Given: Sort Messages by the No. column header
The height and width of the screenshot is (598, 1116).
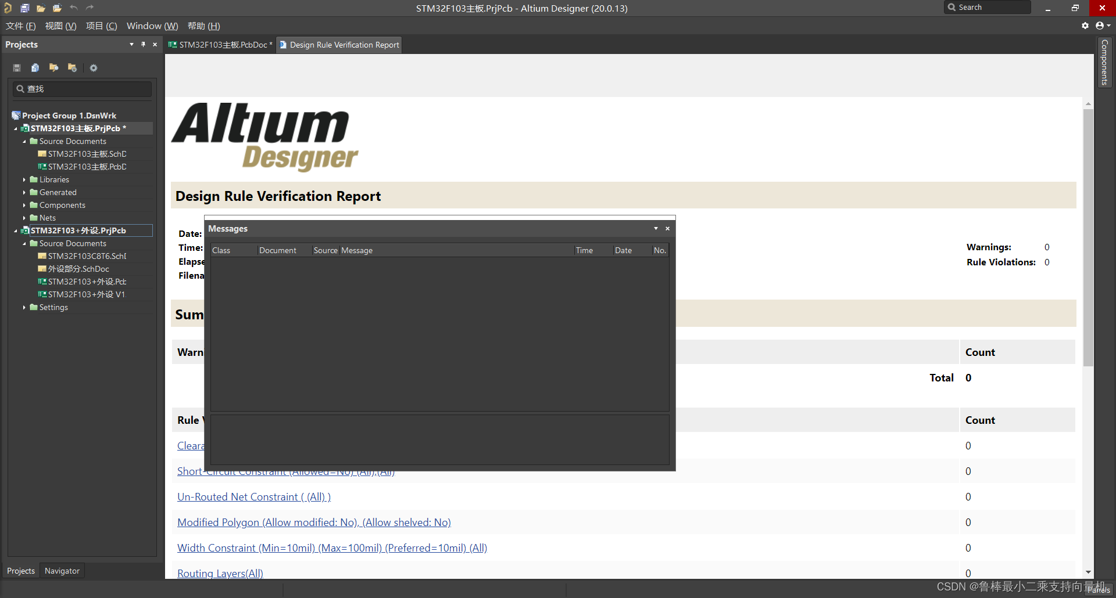Looking at the screenshot, I should tap(660, 250).
